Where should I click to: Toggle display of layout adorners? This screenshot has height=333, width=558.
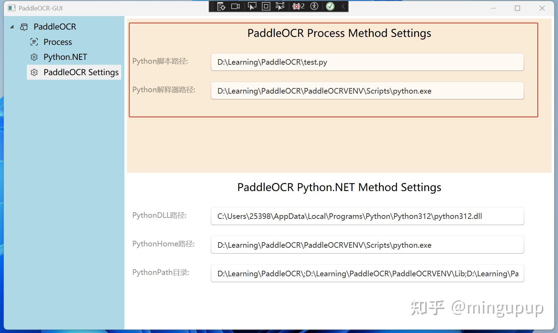pos(266,6)
